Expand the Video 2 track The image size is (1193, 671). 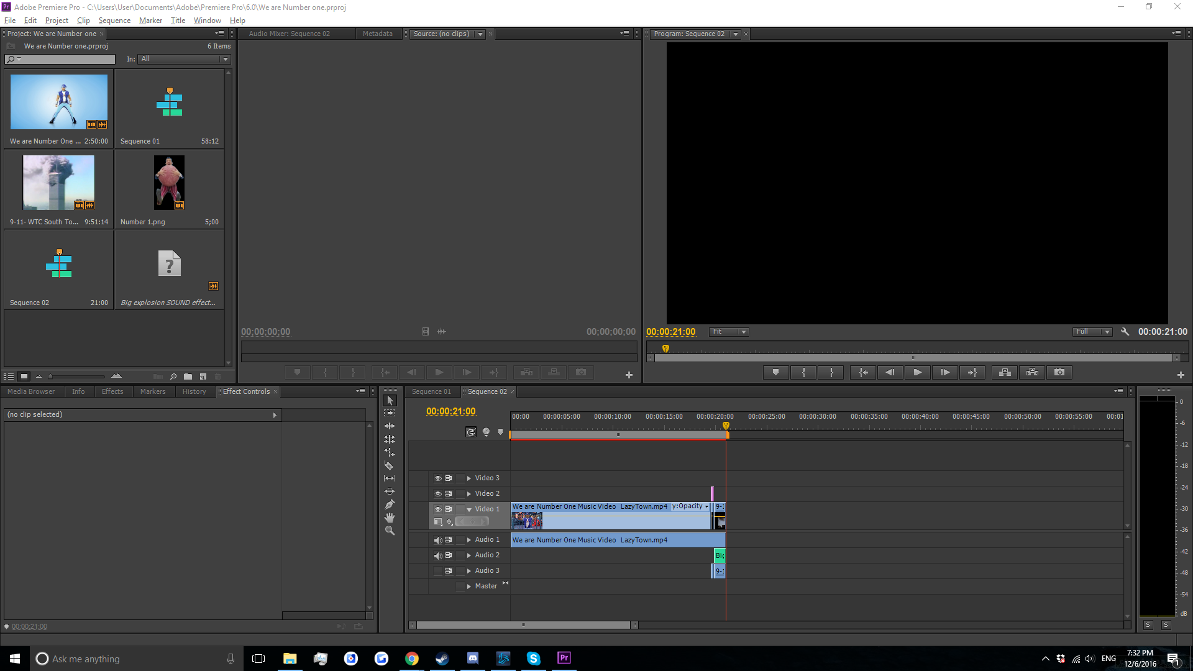tap(469, 494)
